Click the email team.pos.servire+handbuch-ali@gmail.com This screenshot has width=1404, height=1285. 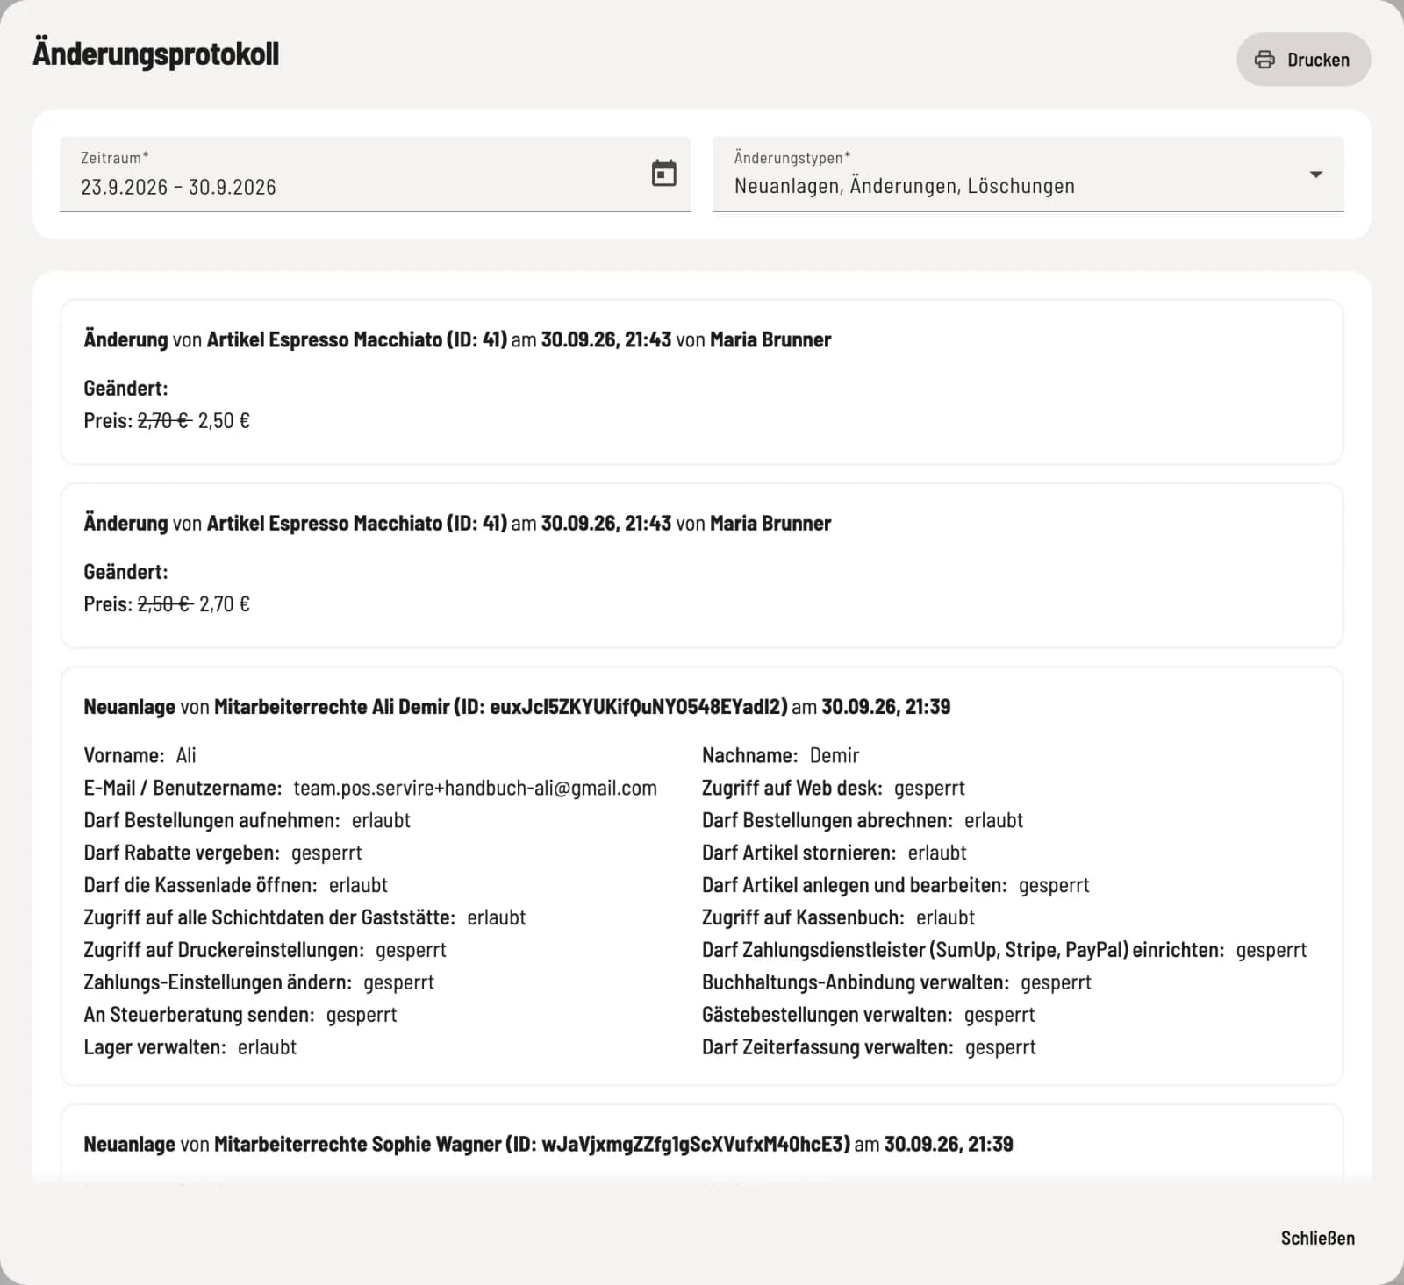475,788
